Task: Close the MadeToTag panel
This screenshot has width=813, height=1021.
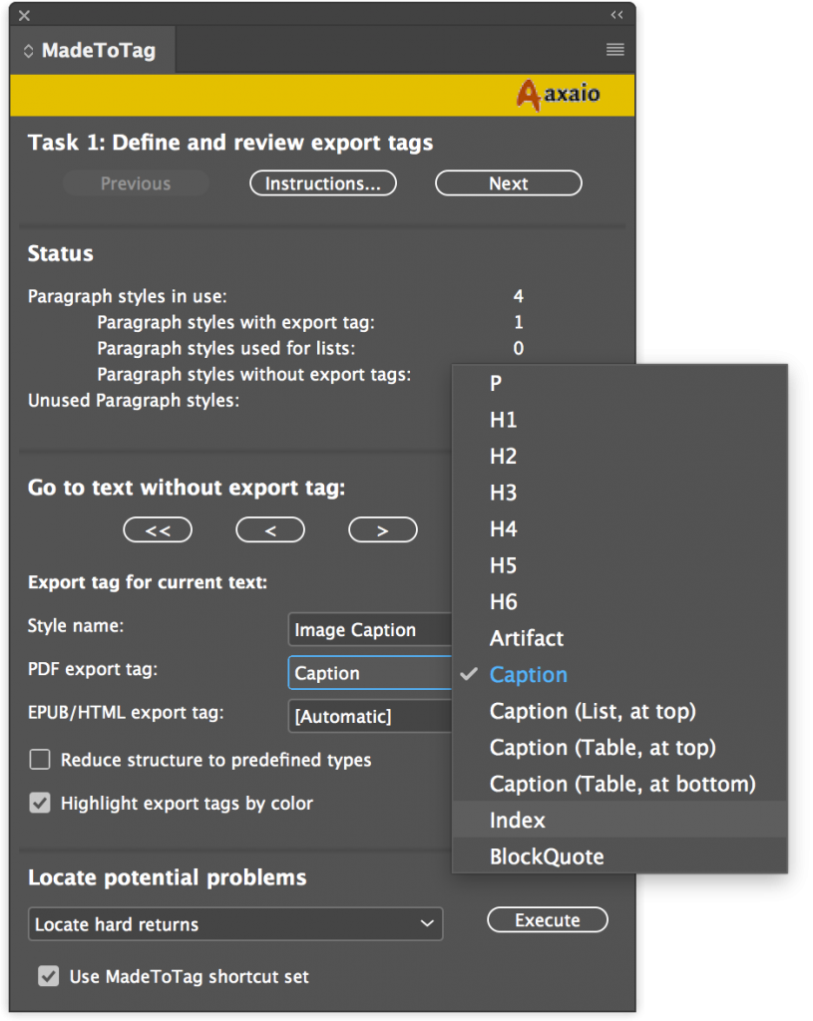Action: (x=24, y=15)
